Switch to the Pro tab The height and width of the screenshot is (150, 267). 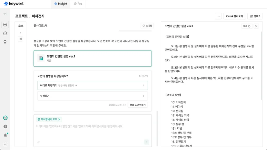click(x=78, y=4)
